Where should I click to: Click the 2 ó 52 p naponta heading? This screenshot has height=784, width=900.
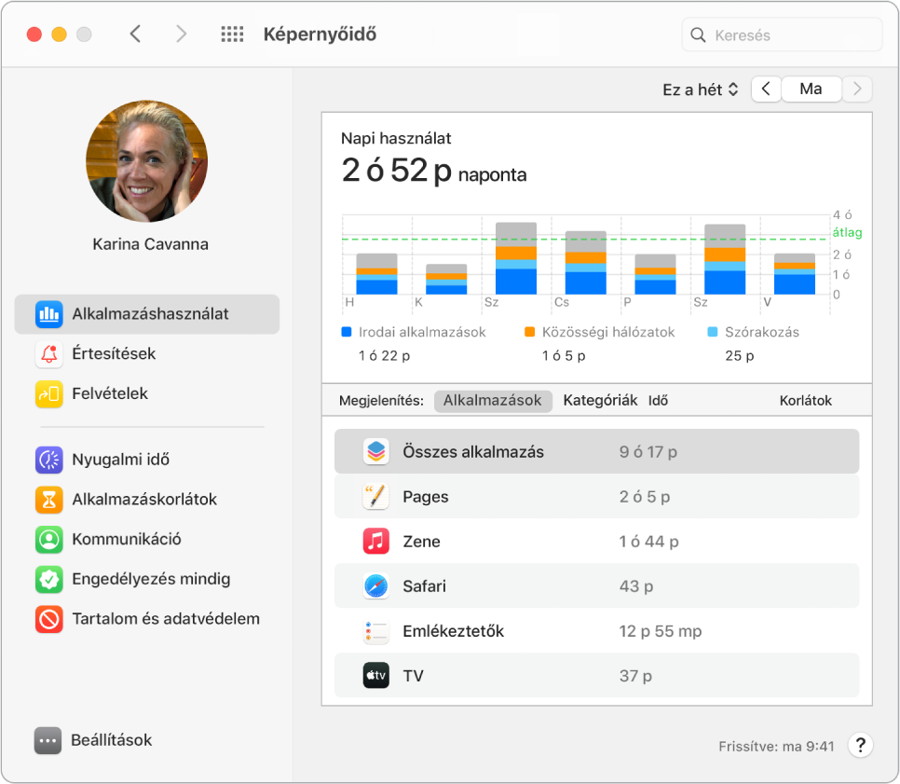point(433,172)
